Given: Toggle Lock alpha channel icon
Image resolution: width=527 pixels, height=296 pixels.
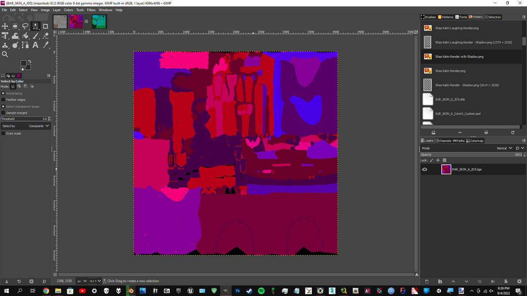Looking at the screenshot, I should (445, 161).
